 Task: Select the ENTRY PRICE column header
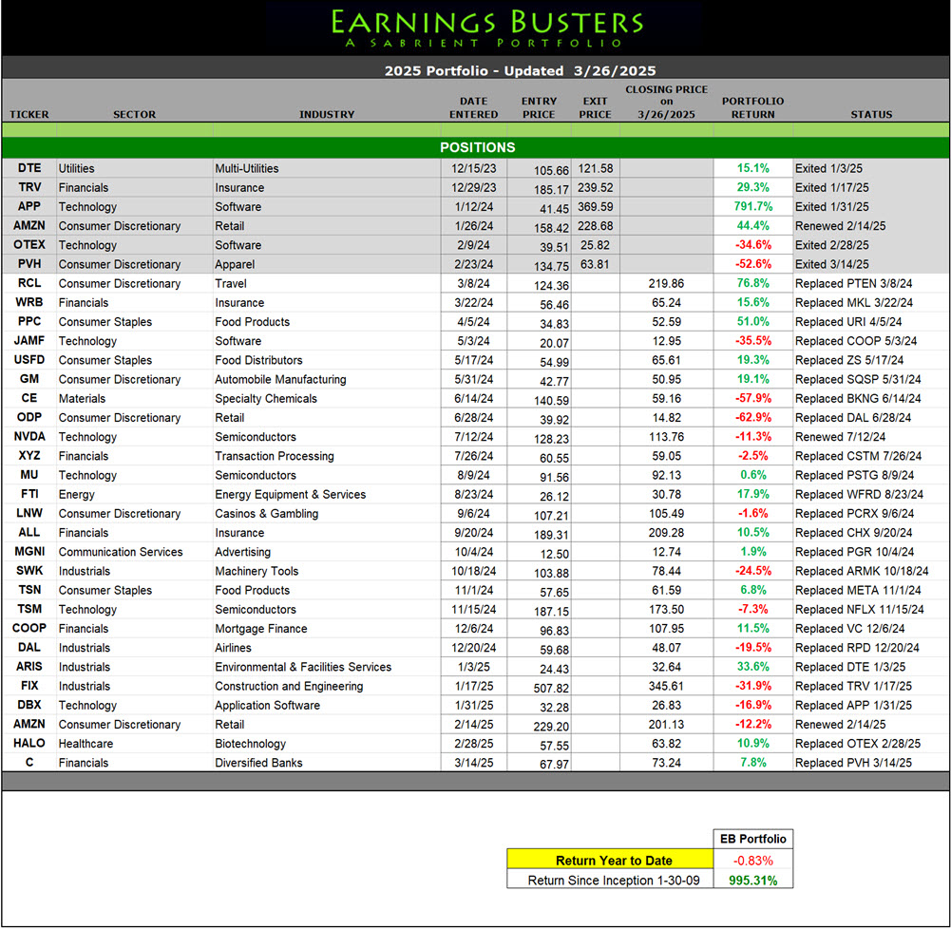(539, 107)
